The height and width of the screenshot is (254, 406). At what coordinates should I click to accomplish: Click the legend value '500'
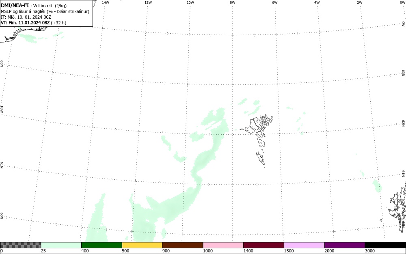pyautogui.click(x=125, y=251)
